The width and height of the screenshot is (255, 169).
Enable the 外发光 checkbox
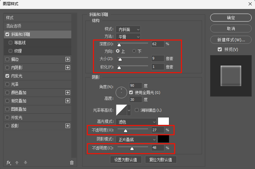[7, 117]
